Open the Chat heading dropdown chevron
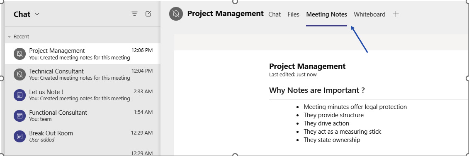469x156 pixels. (37, 14)
